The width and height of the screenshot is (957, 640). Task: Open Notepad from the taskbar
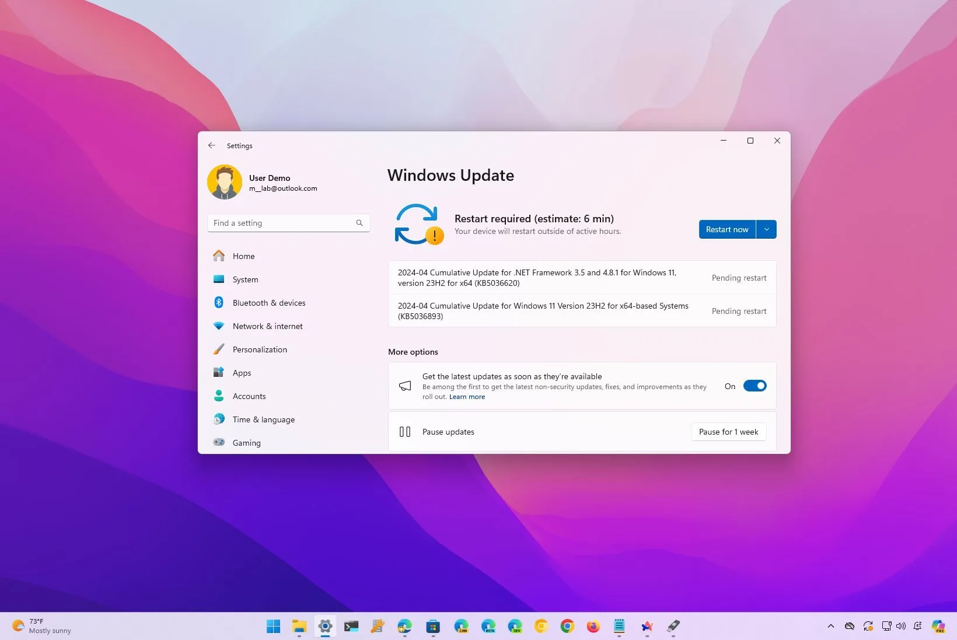tap(619, 626)
